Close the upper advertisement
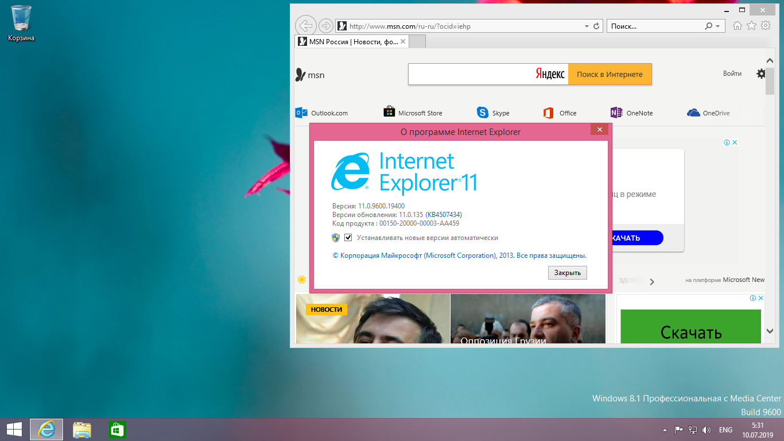 click(x=735, y=142)
